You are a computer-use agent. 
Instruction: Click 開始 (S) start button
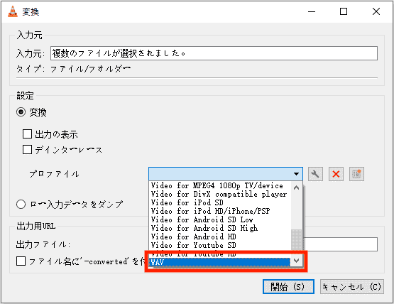(288, 287)
